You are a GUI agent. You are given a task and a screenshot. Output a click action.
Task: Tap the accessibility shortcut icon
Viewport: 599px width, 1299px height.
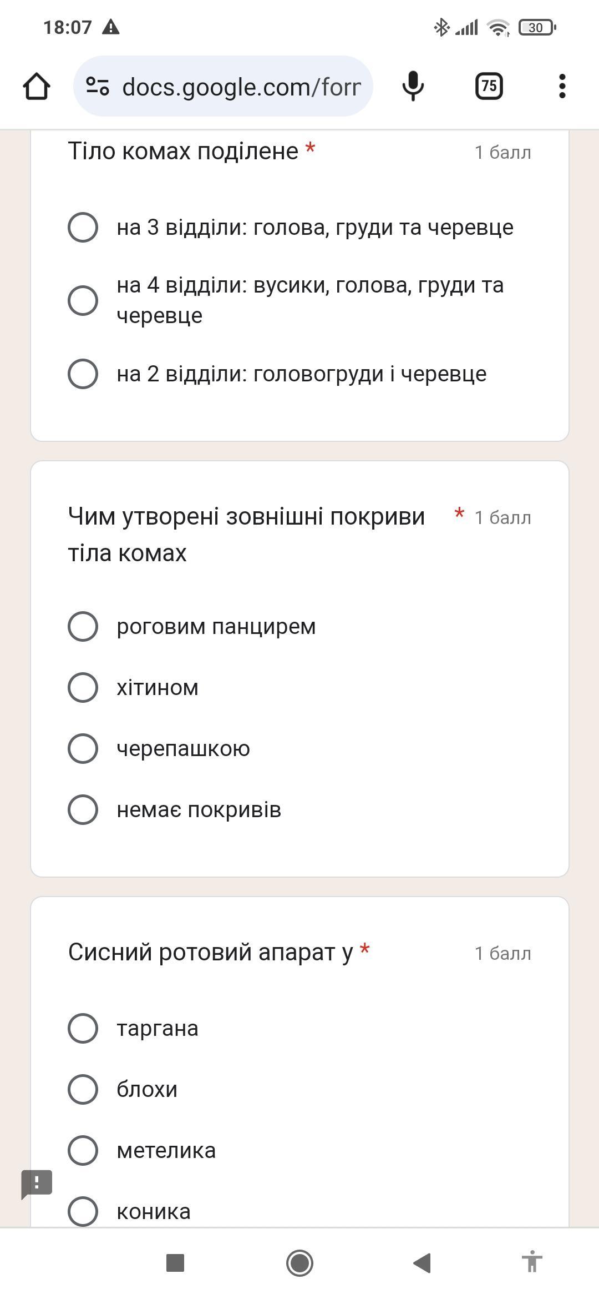[531, 1262]
